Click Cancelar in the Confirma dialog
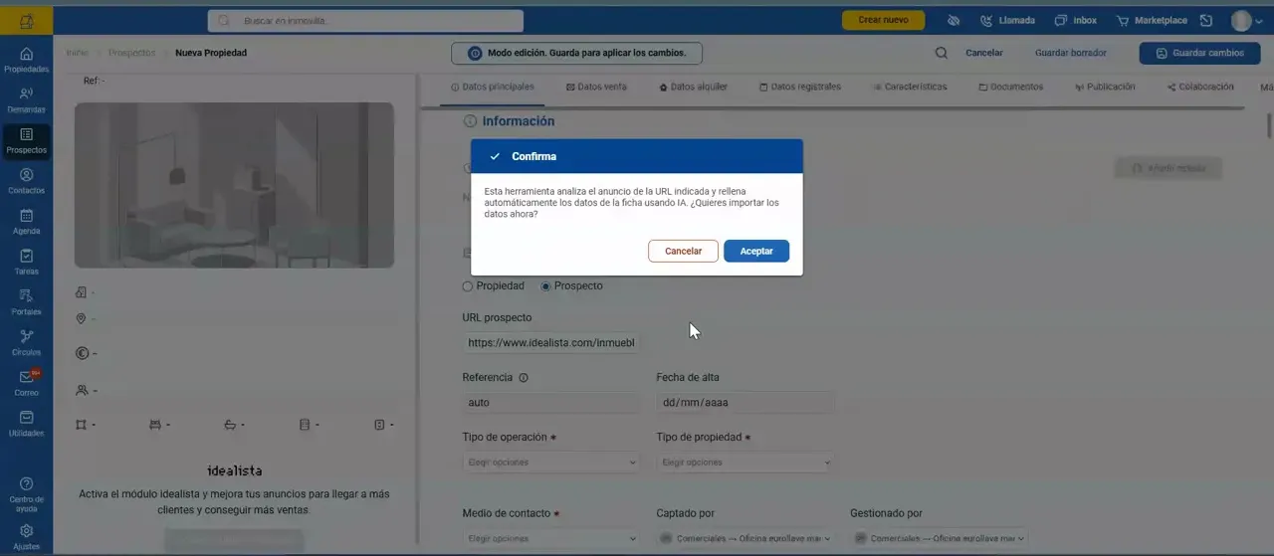This screenshot has width=1274, height=556. 683,252
